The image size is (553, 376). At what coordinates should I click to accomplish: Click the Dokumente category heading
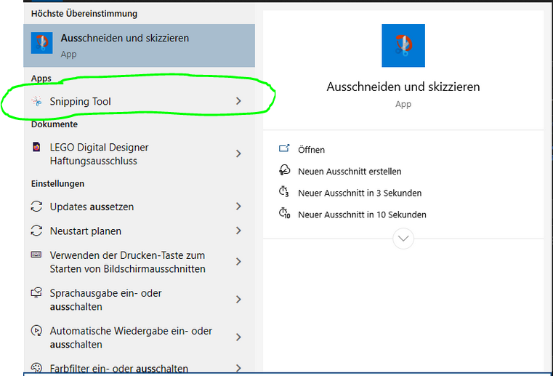pyautogui.click(x=55, y=124)
